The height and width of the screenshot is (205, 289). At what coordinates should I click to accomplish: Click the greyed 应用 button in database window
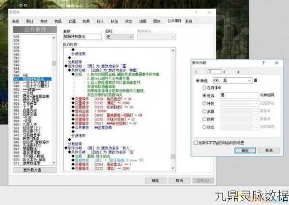coord(203,181)
